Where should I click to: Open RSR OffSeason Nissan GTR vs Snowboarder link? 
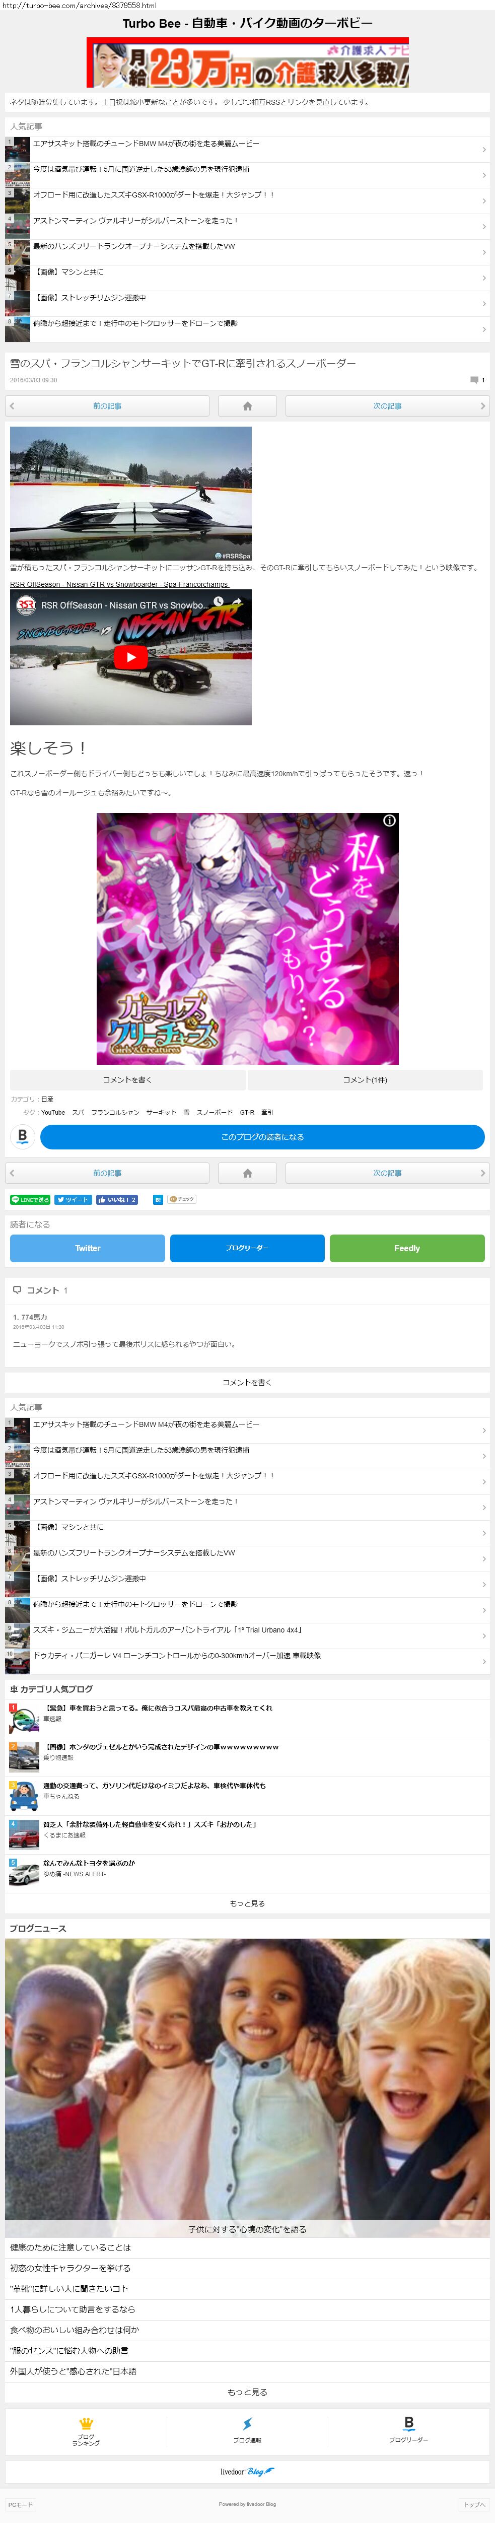click(119, 584)
